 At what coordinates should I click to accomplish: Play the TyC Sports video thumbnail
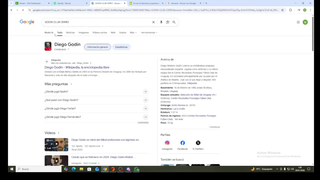(56, 144)
